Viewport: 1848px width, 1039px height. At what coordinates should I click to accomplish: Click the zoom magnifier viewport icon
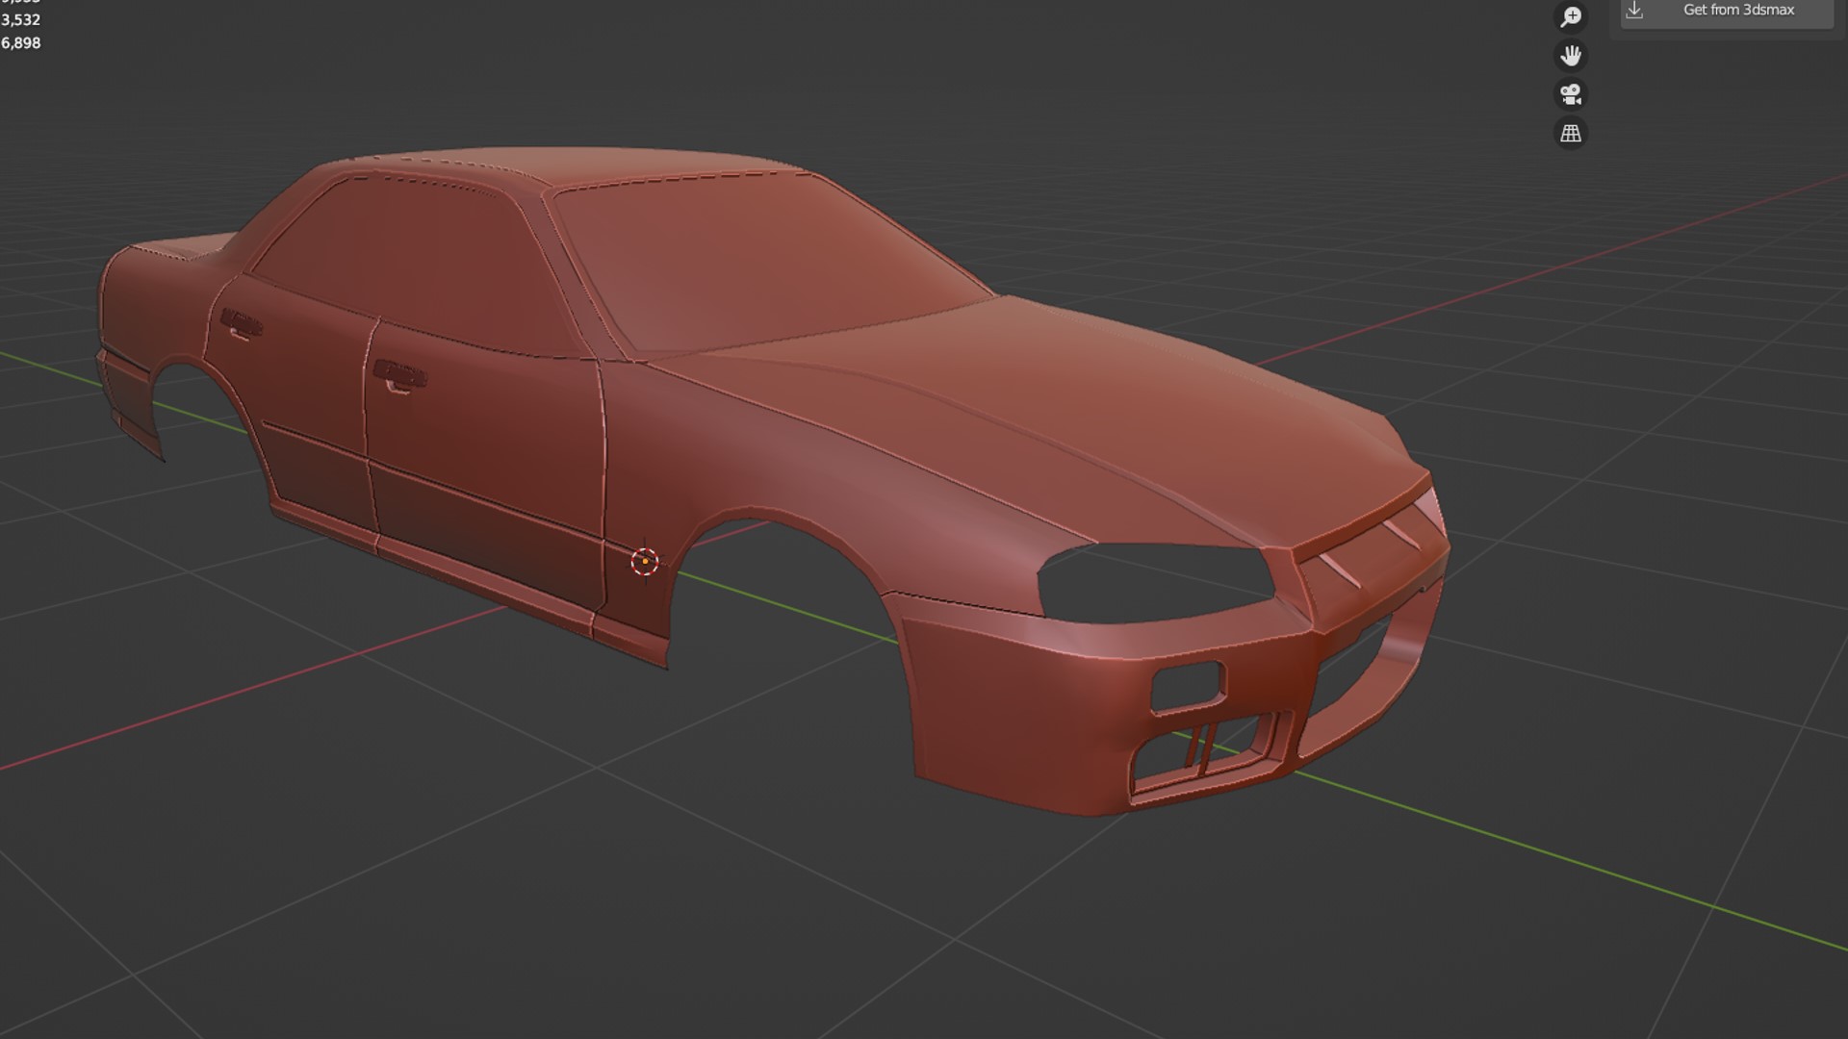1571,16
